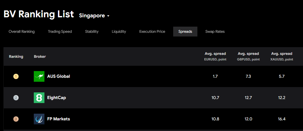303x131 pixels.
Task: Switch to the Trading Speed tab
Action: [x=60, y=31]
